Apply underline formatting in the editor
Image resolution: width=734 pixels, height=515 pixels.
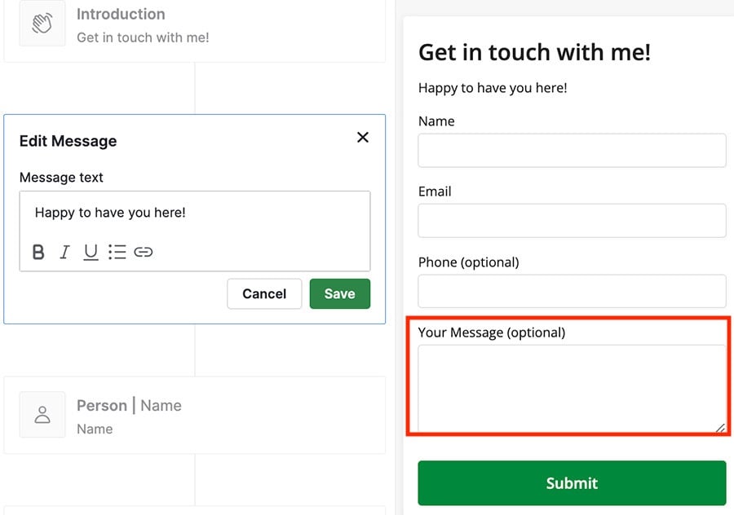(x=91, y=252)
